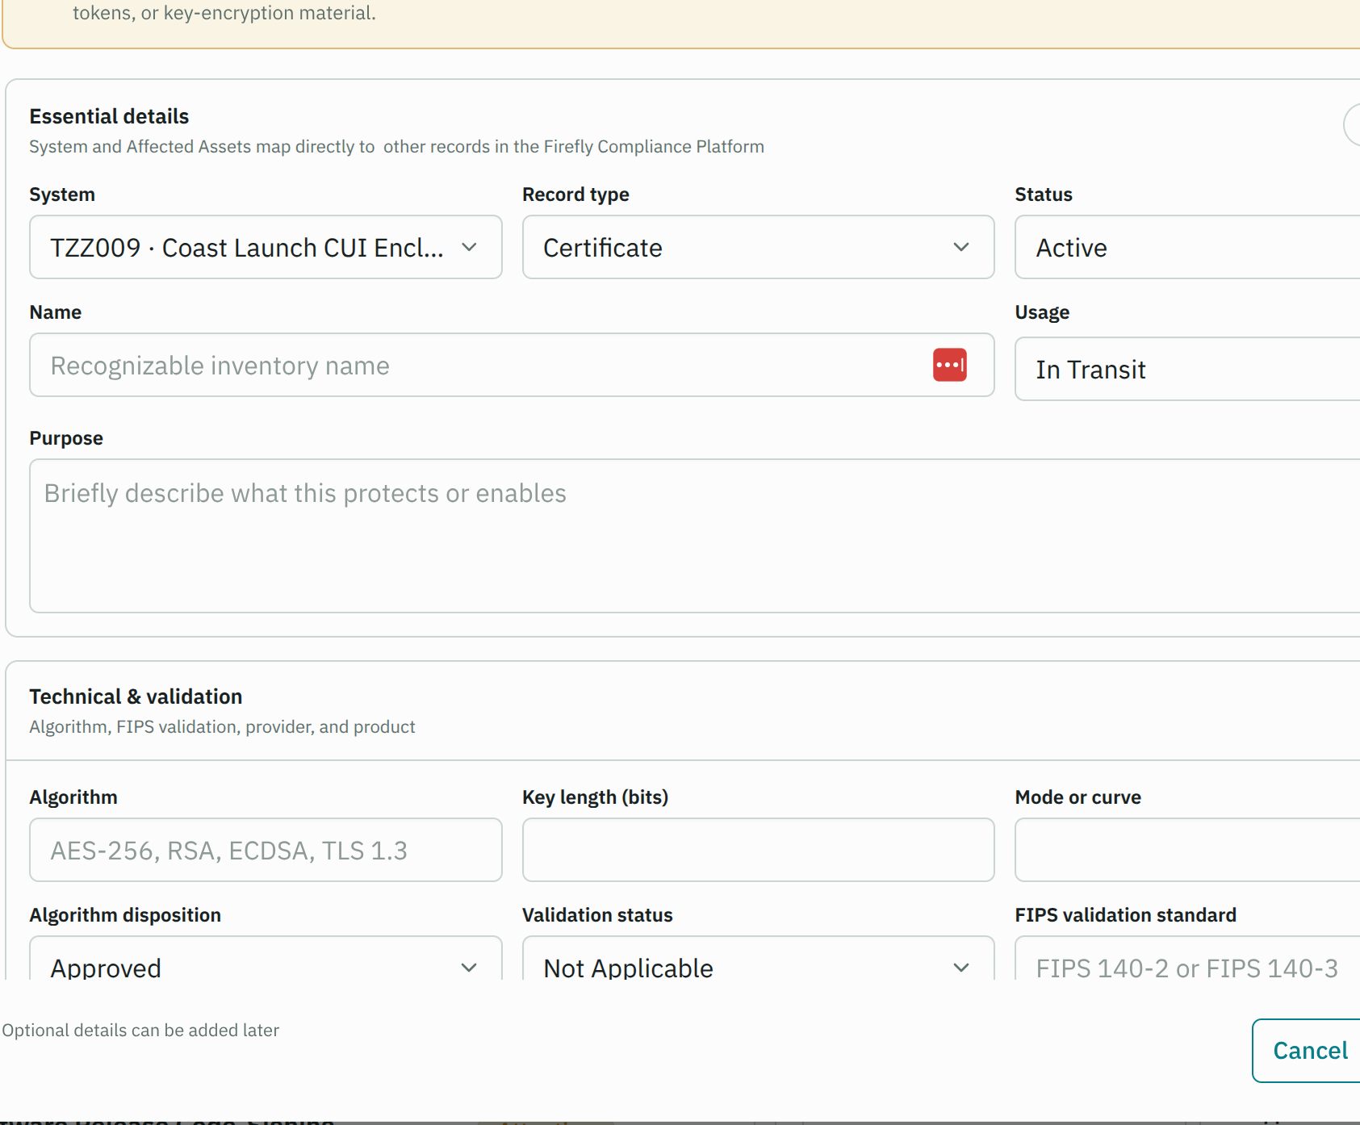1360x1125 pixels.
Task: Click the Validation status field label
Action: point(597,915)
